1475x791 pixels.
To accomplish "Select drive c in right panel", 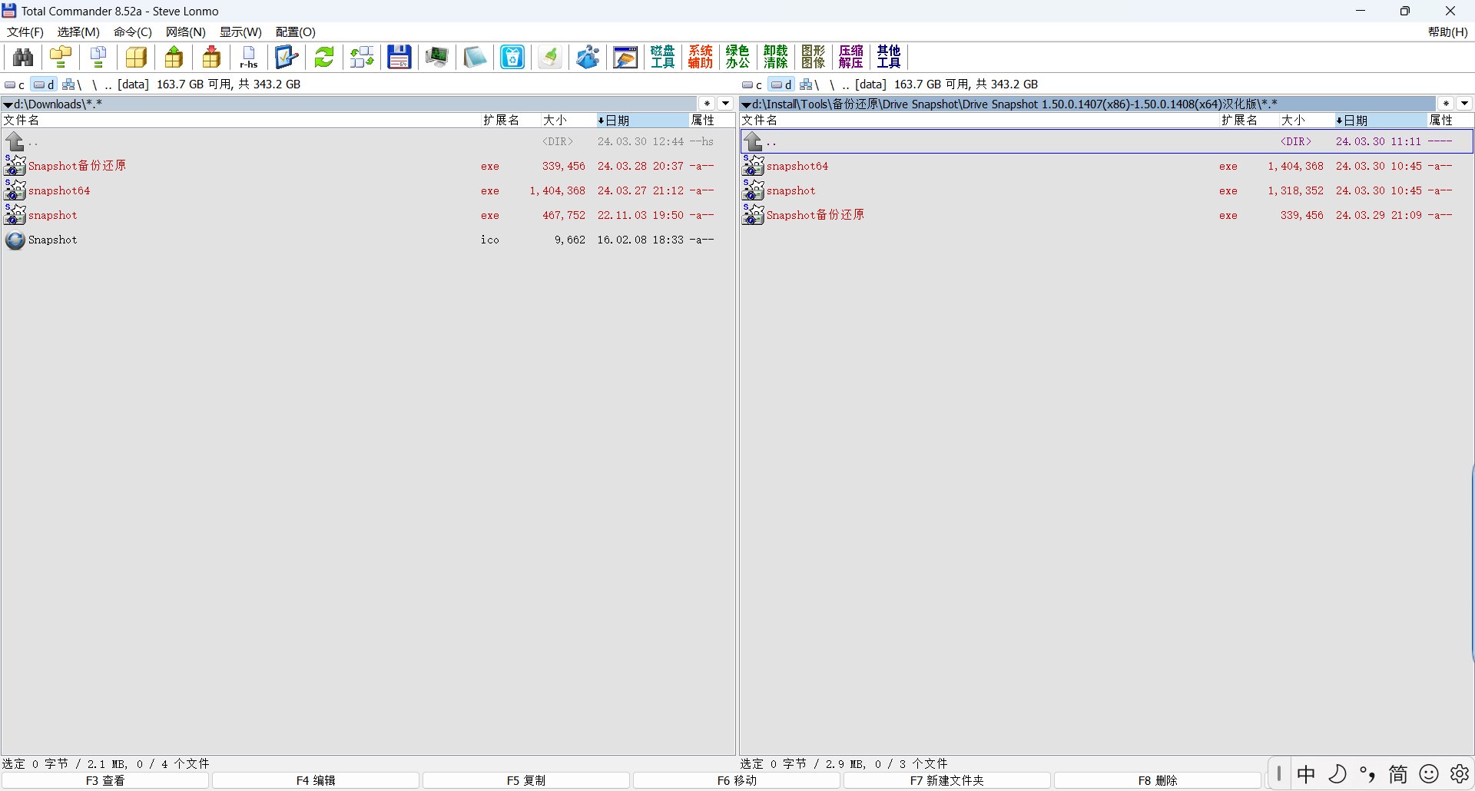I will (752, 84).
